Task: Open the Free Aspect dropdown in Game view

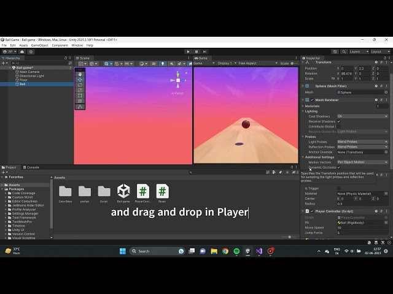Action: [258, 63]
